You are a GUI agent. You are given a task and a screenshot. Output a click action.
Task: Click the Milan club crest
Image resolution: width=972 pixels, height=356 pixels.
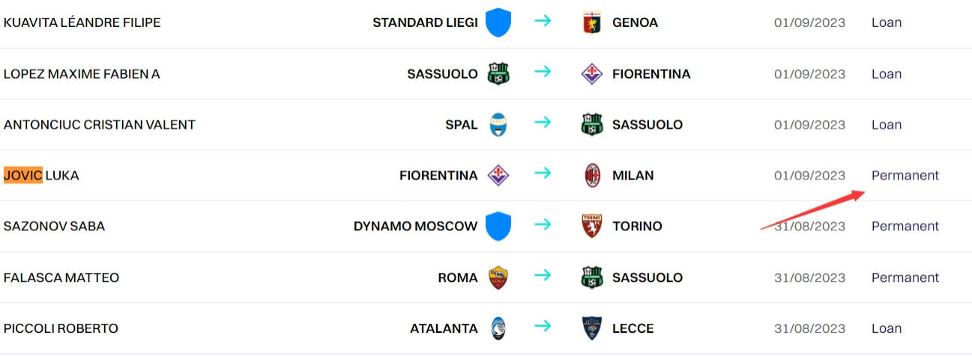pyautogui.click(x=592, y=176)
